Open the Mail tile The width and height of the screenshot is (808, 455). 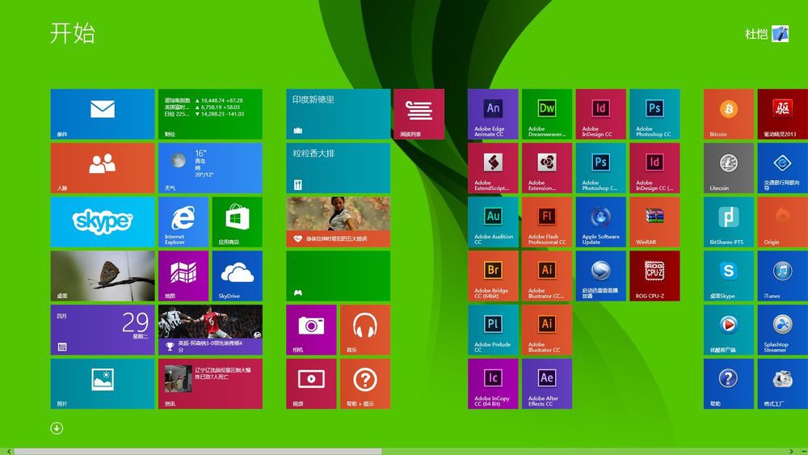tap(103, 114)
